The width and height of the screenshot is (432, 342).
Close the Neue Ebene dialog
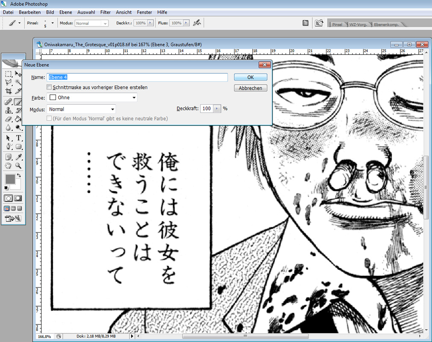coord(264,65)
